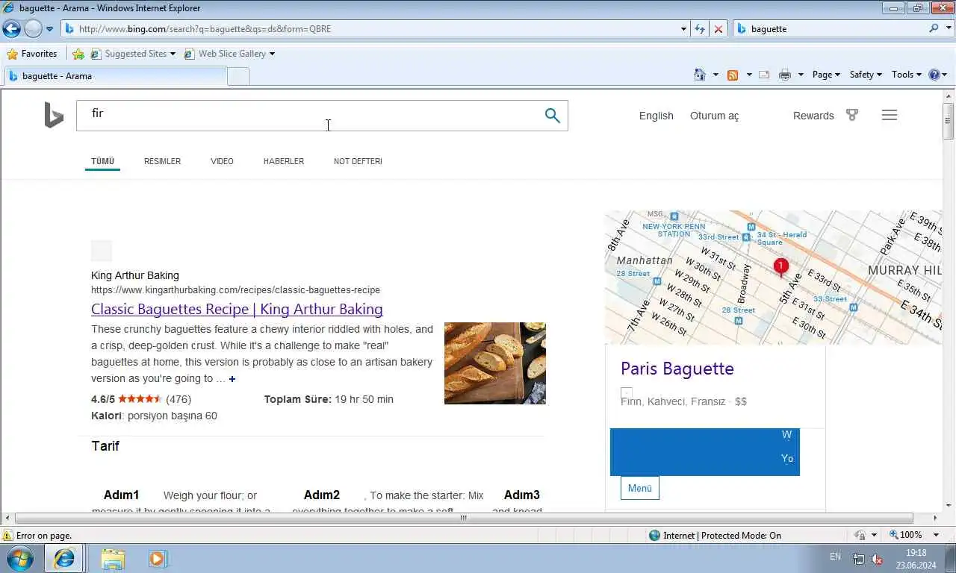This screenshot has height=573, width=956.
Task: Expand the Home button dropdown arrow
Action: pos(716,75)
